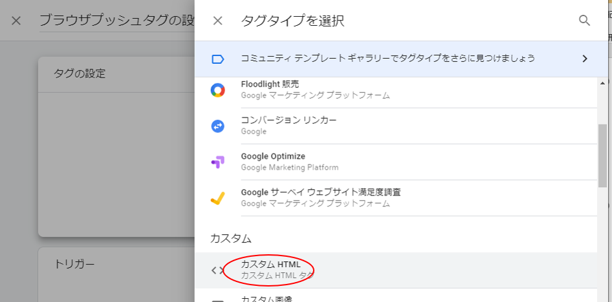Click the ブラウザプッシュタグ tag name field
The width and height of the screenshot is (612, 302).
[x=117, y=21]
